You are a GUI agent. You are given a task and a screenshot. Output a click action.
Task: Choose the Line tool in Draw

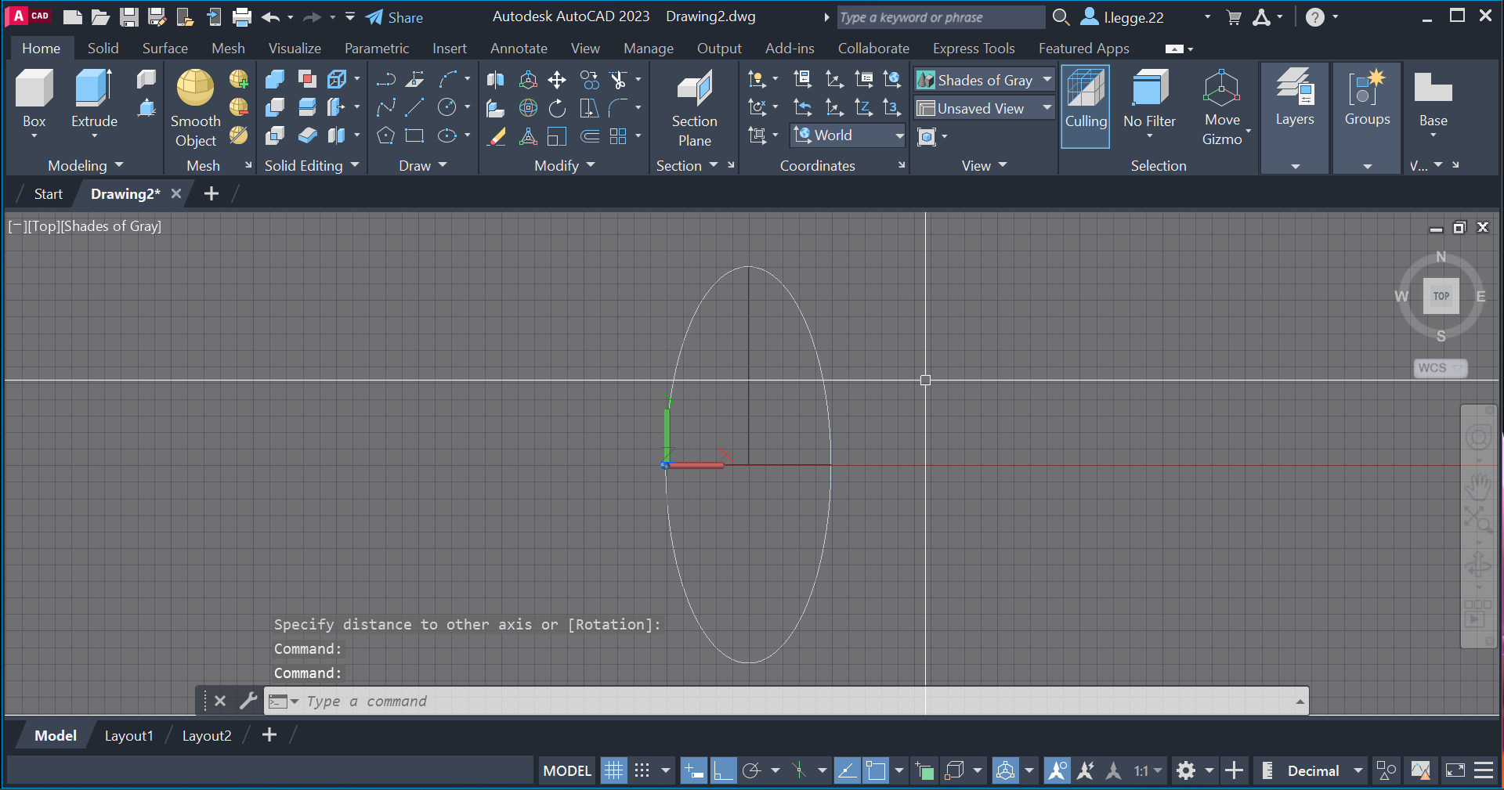point(414,107)
